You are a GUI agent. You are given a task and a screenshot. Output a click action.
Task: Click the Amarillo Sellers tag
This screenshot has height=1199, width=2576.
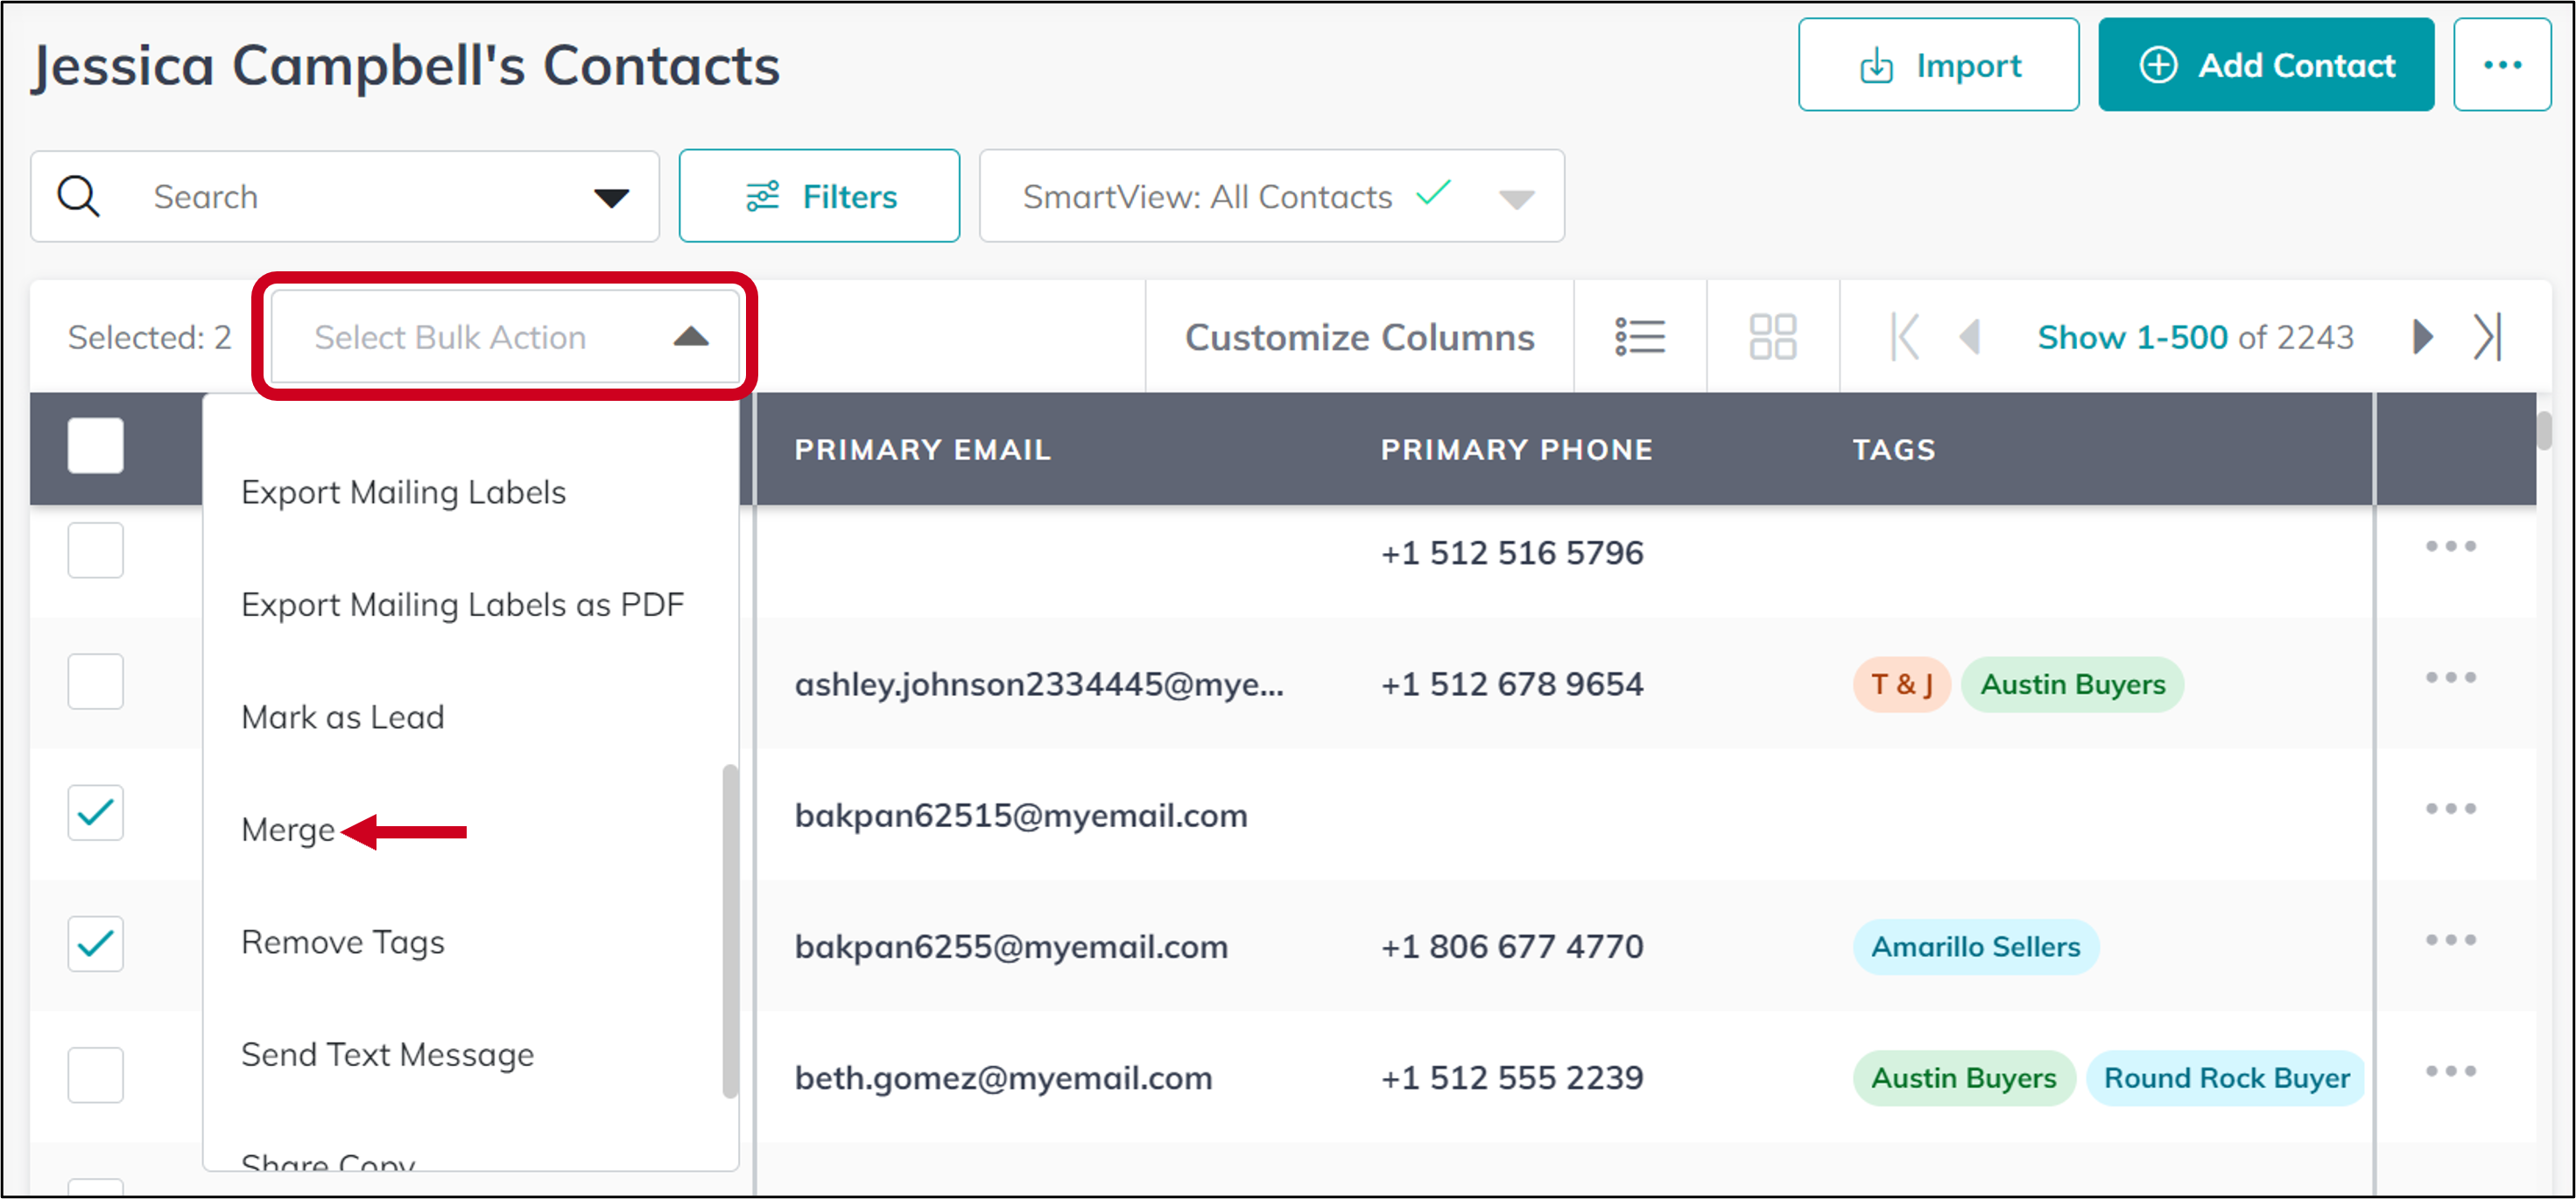(x=1975, y=946)
